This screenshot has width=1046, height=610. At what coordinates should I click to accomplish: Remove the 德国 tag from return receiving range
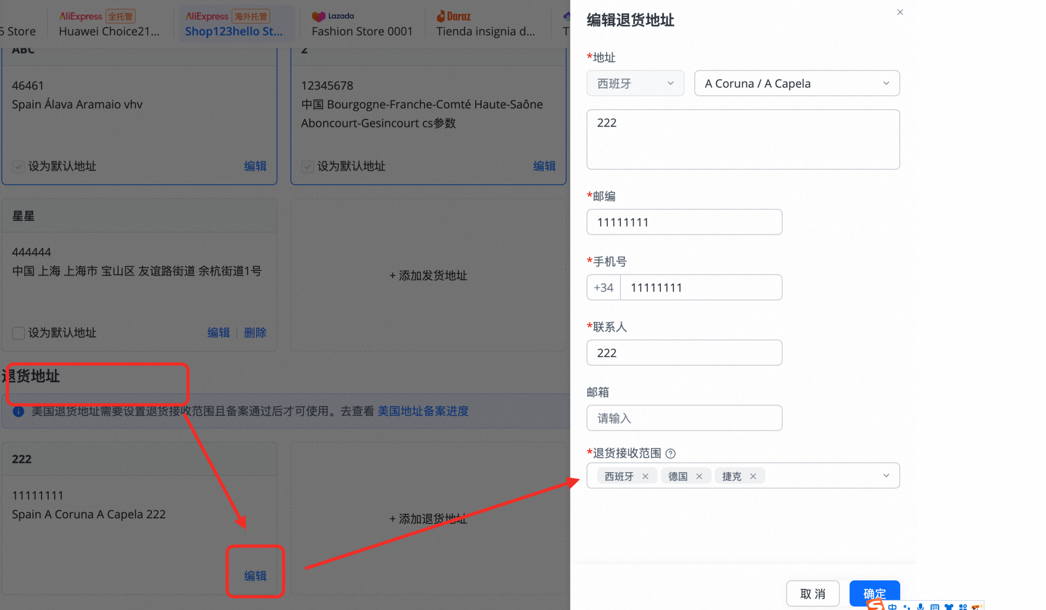pos(699,475)
